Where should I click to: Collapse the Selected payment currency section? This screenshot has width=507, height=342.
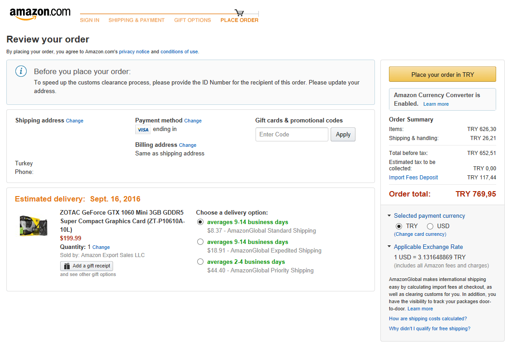click(x=389, y=216)
